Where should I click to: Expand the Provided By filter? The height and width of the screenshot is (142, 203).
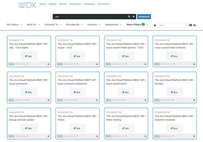[x=74, y=24]
